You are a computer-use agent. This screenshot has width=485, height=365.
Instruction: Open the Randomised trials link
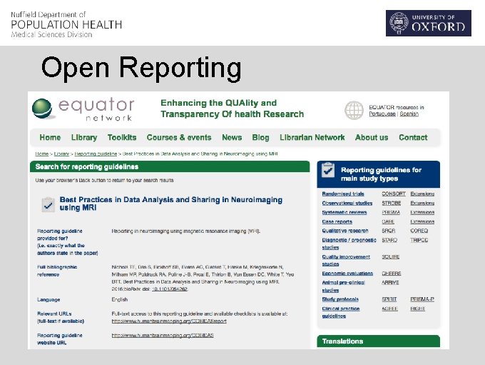tap(343, 194)
